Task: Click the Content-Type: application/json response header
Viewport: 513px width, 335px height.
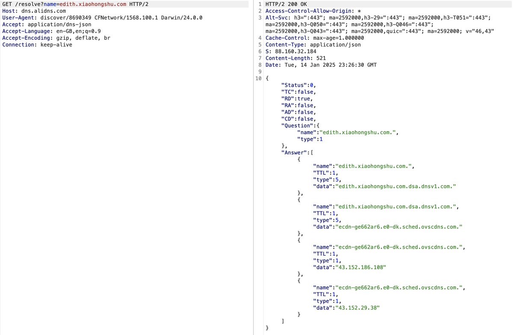Action: coord(313,45)
